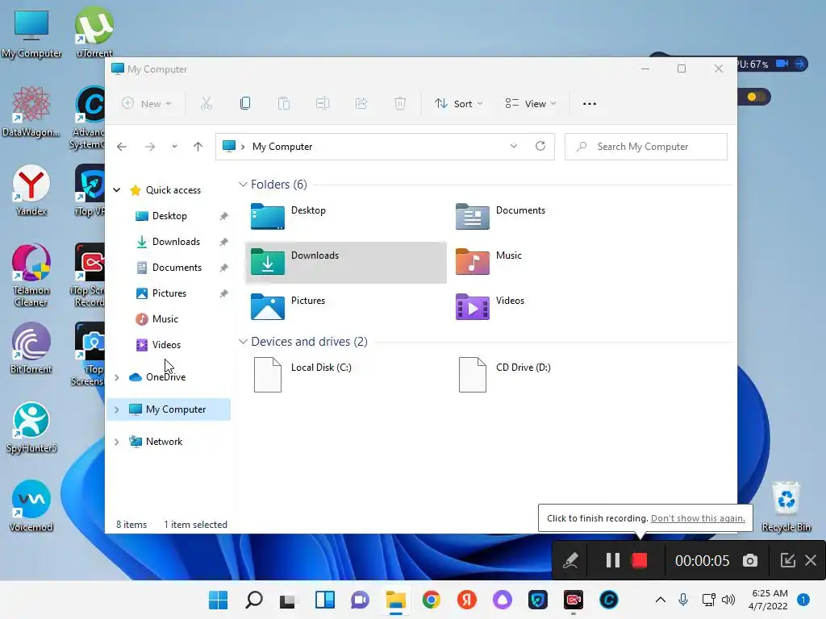Screen dimensions: 826x619
Task: Select the Yandex desktop shortcut
Action: coord(31,190)
